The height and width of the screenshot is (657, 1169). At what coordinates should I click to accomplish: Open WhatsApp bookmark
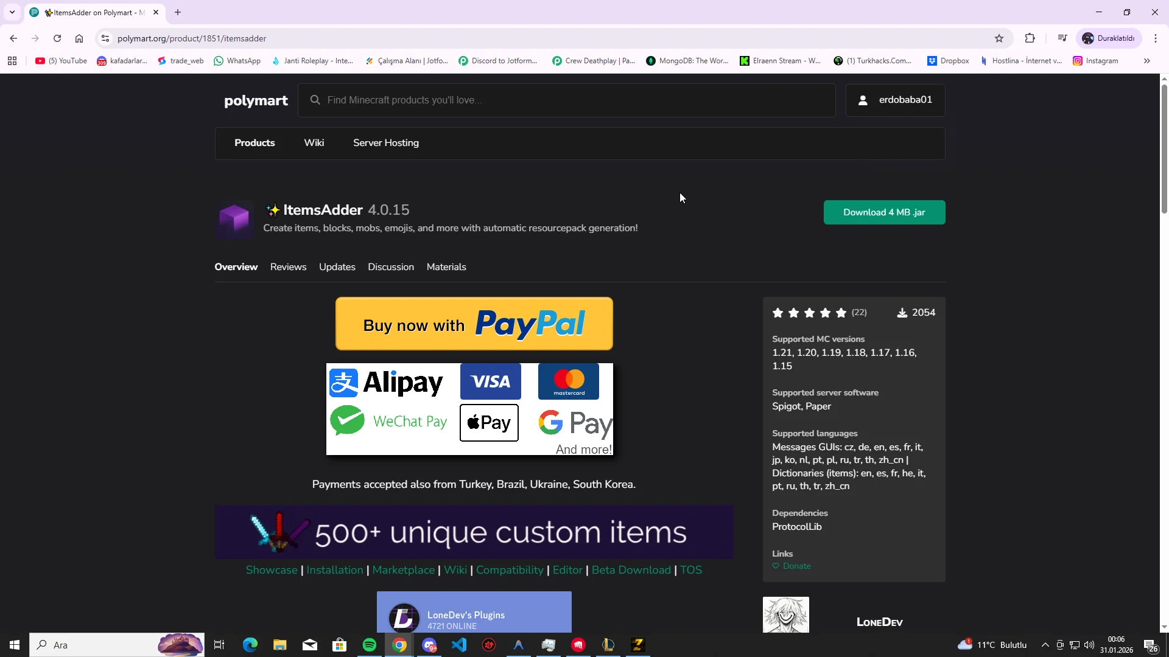(237, 61)
